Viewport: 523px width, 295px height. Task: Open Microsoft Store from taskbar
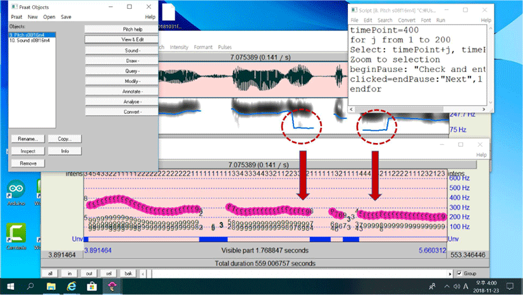(x=92, y=286)
